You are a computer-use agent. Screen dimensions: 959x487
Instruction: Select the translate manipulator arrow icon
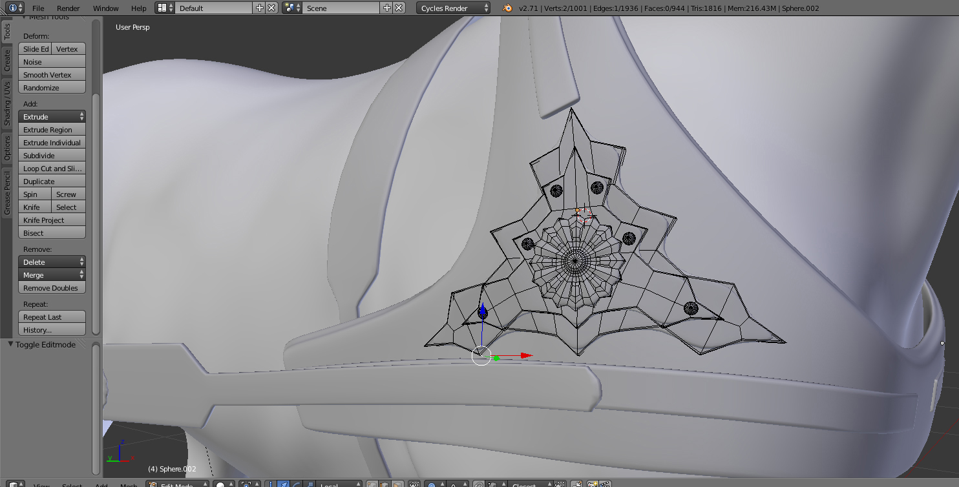coord(284,484)
